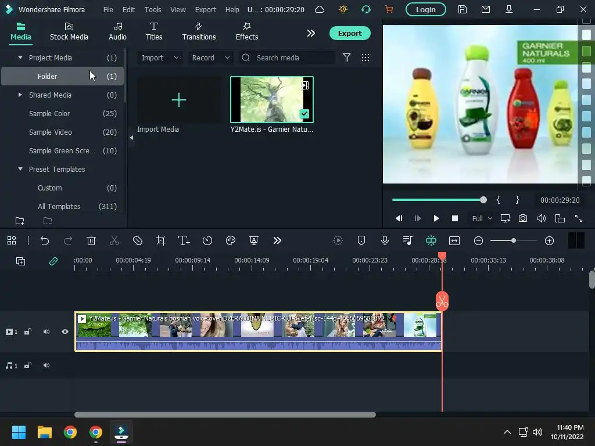Lock audio track 1
Image resolution: width=595 pixels, height=446 pixels.
coord(28,365)
